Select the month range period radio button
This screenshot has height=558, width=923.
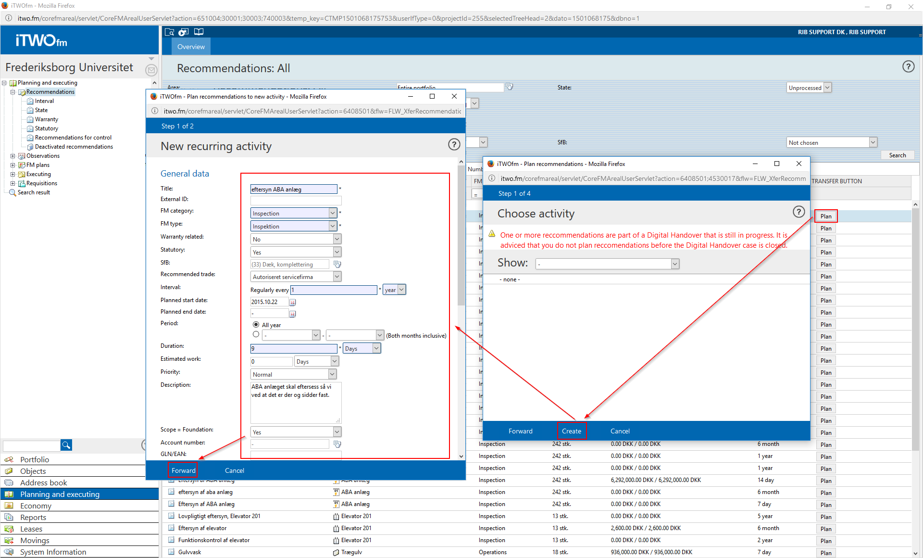(x=256, y=334)
